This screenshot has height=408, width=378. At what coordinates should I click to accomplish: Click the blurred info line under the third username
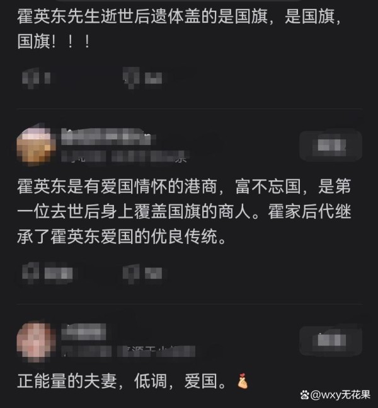click(128, 351)
